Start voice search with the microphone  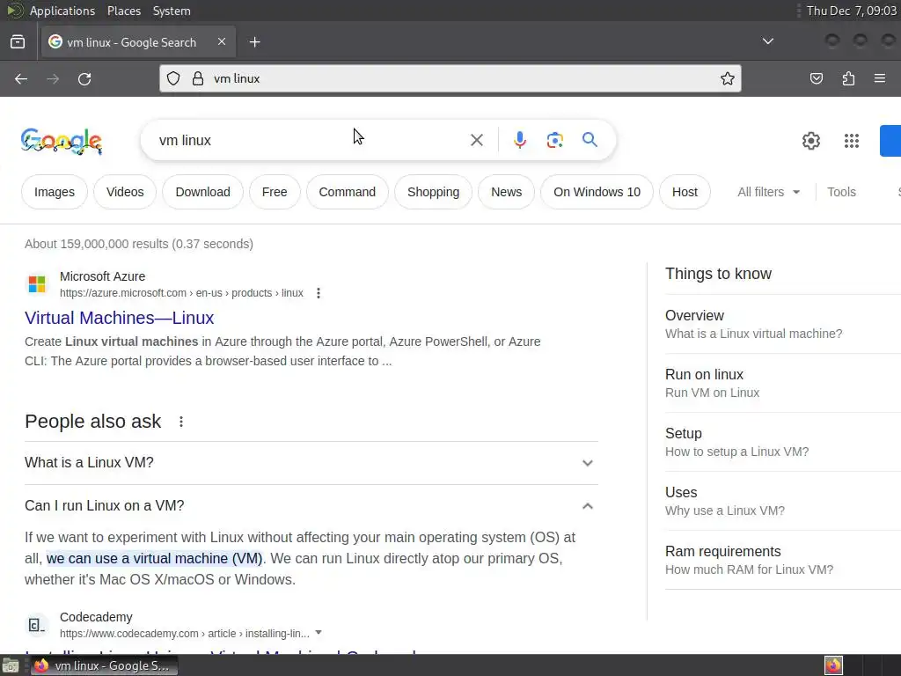point(519,140)
